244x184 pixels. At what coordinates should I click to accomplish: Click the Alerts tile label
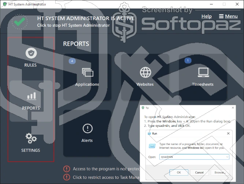(87, 140)
